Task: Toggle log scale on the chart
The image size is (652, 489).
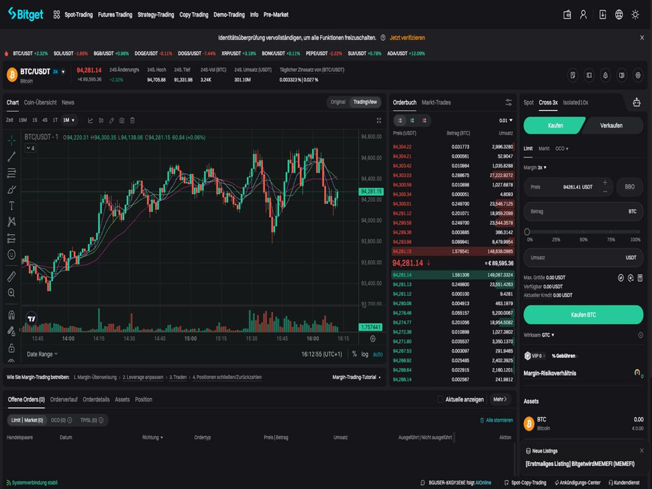Action: coord(365,354)
